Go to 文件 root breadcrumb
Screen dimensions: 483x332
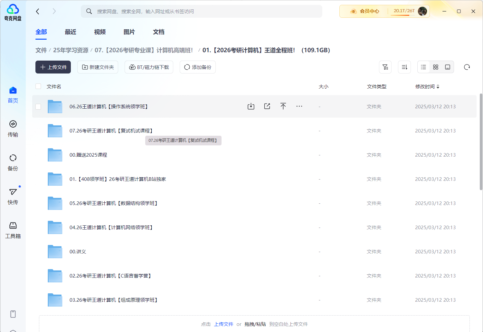(41, 50)
